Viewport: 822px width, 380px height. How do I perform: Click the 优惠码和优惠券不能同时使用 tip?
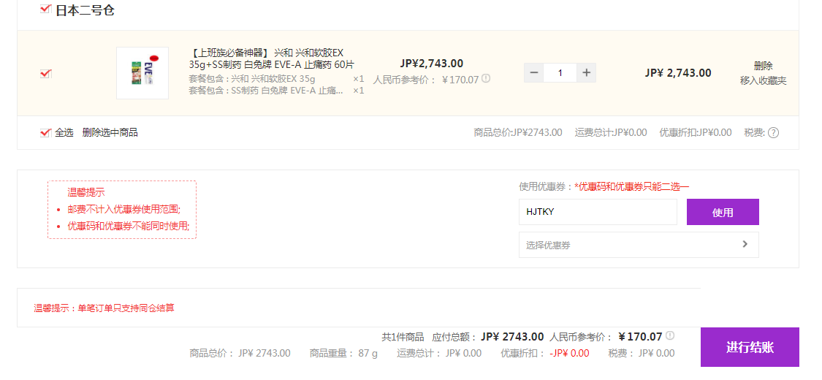click(x=129, y=226)
